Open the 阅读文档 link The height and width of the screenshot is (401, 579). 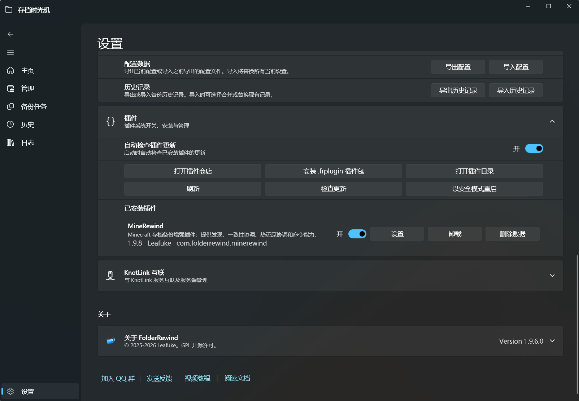237,378
